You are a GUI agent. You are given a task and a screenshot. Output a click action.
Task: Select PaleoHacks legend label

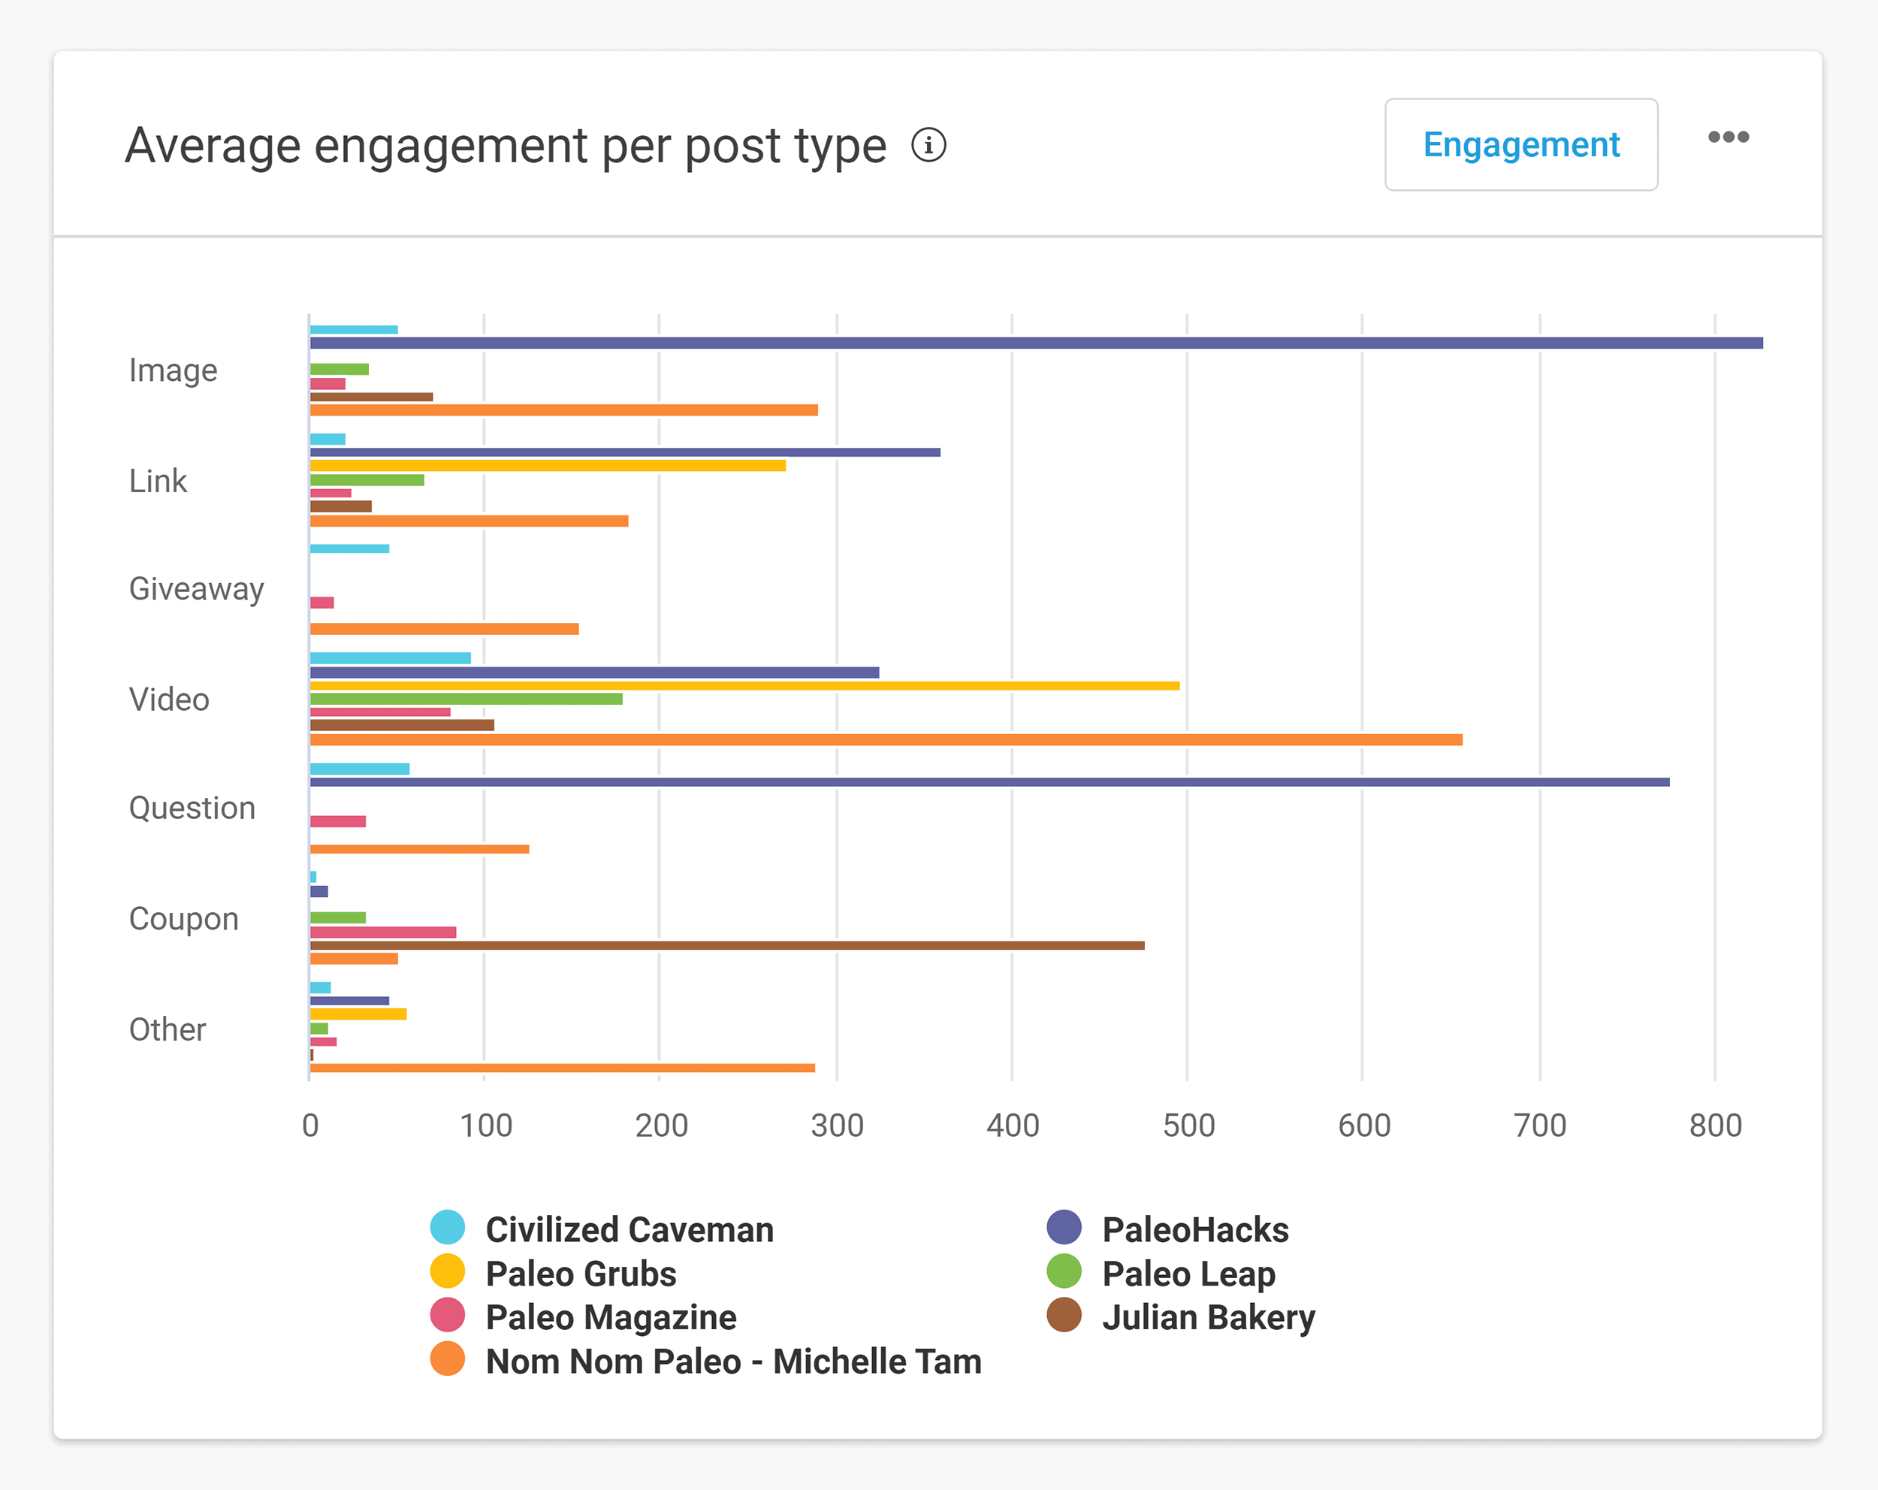(1195, 1229)
